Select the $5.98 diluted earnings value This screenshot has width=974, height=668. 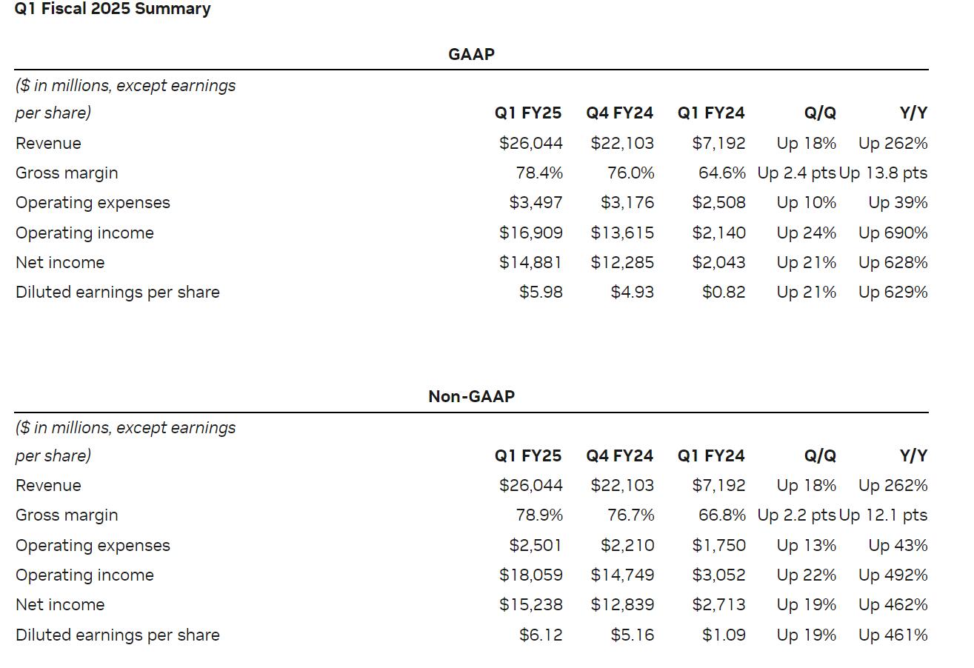(541, 292)
